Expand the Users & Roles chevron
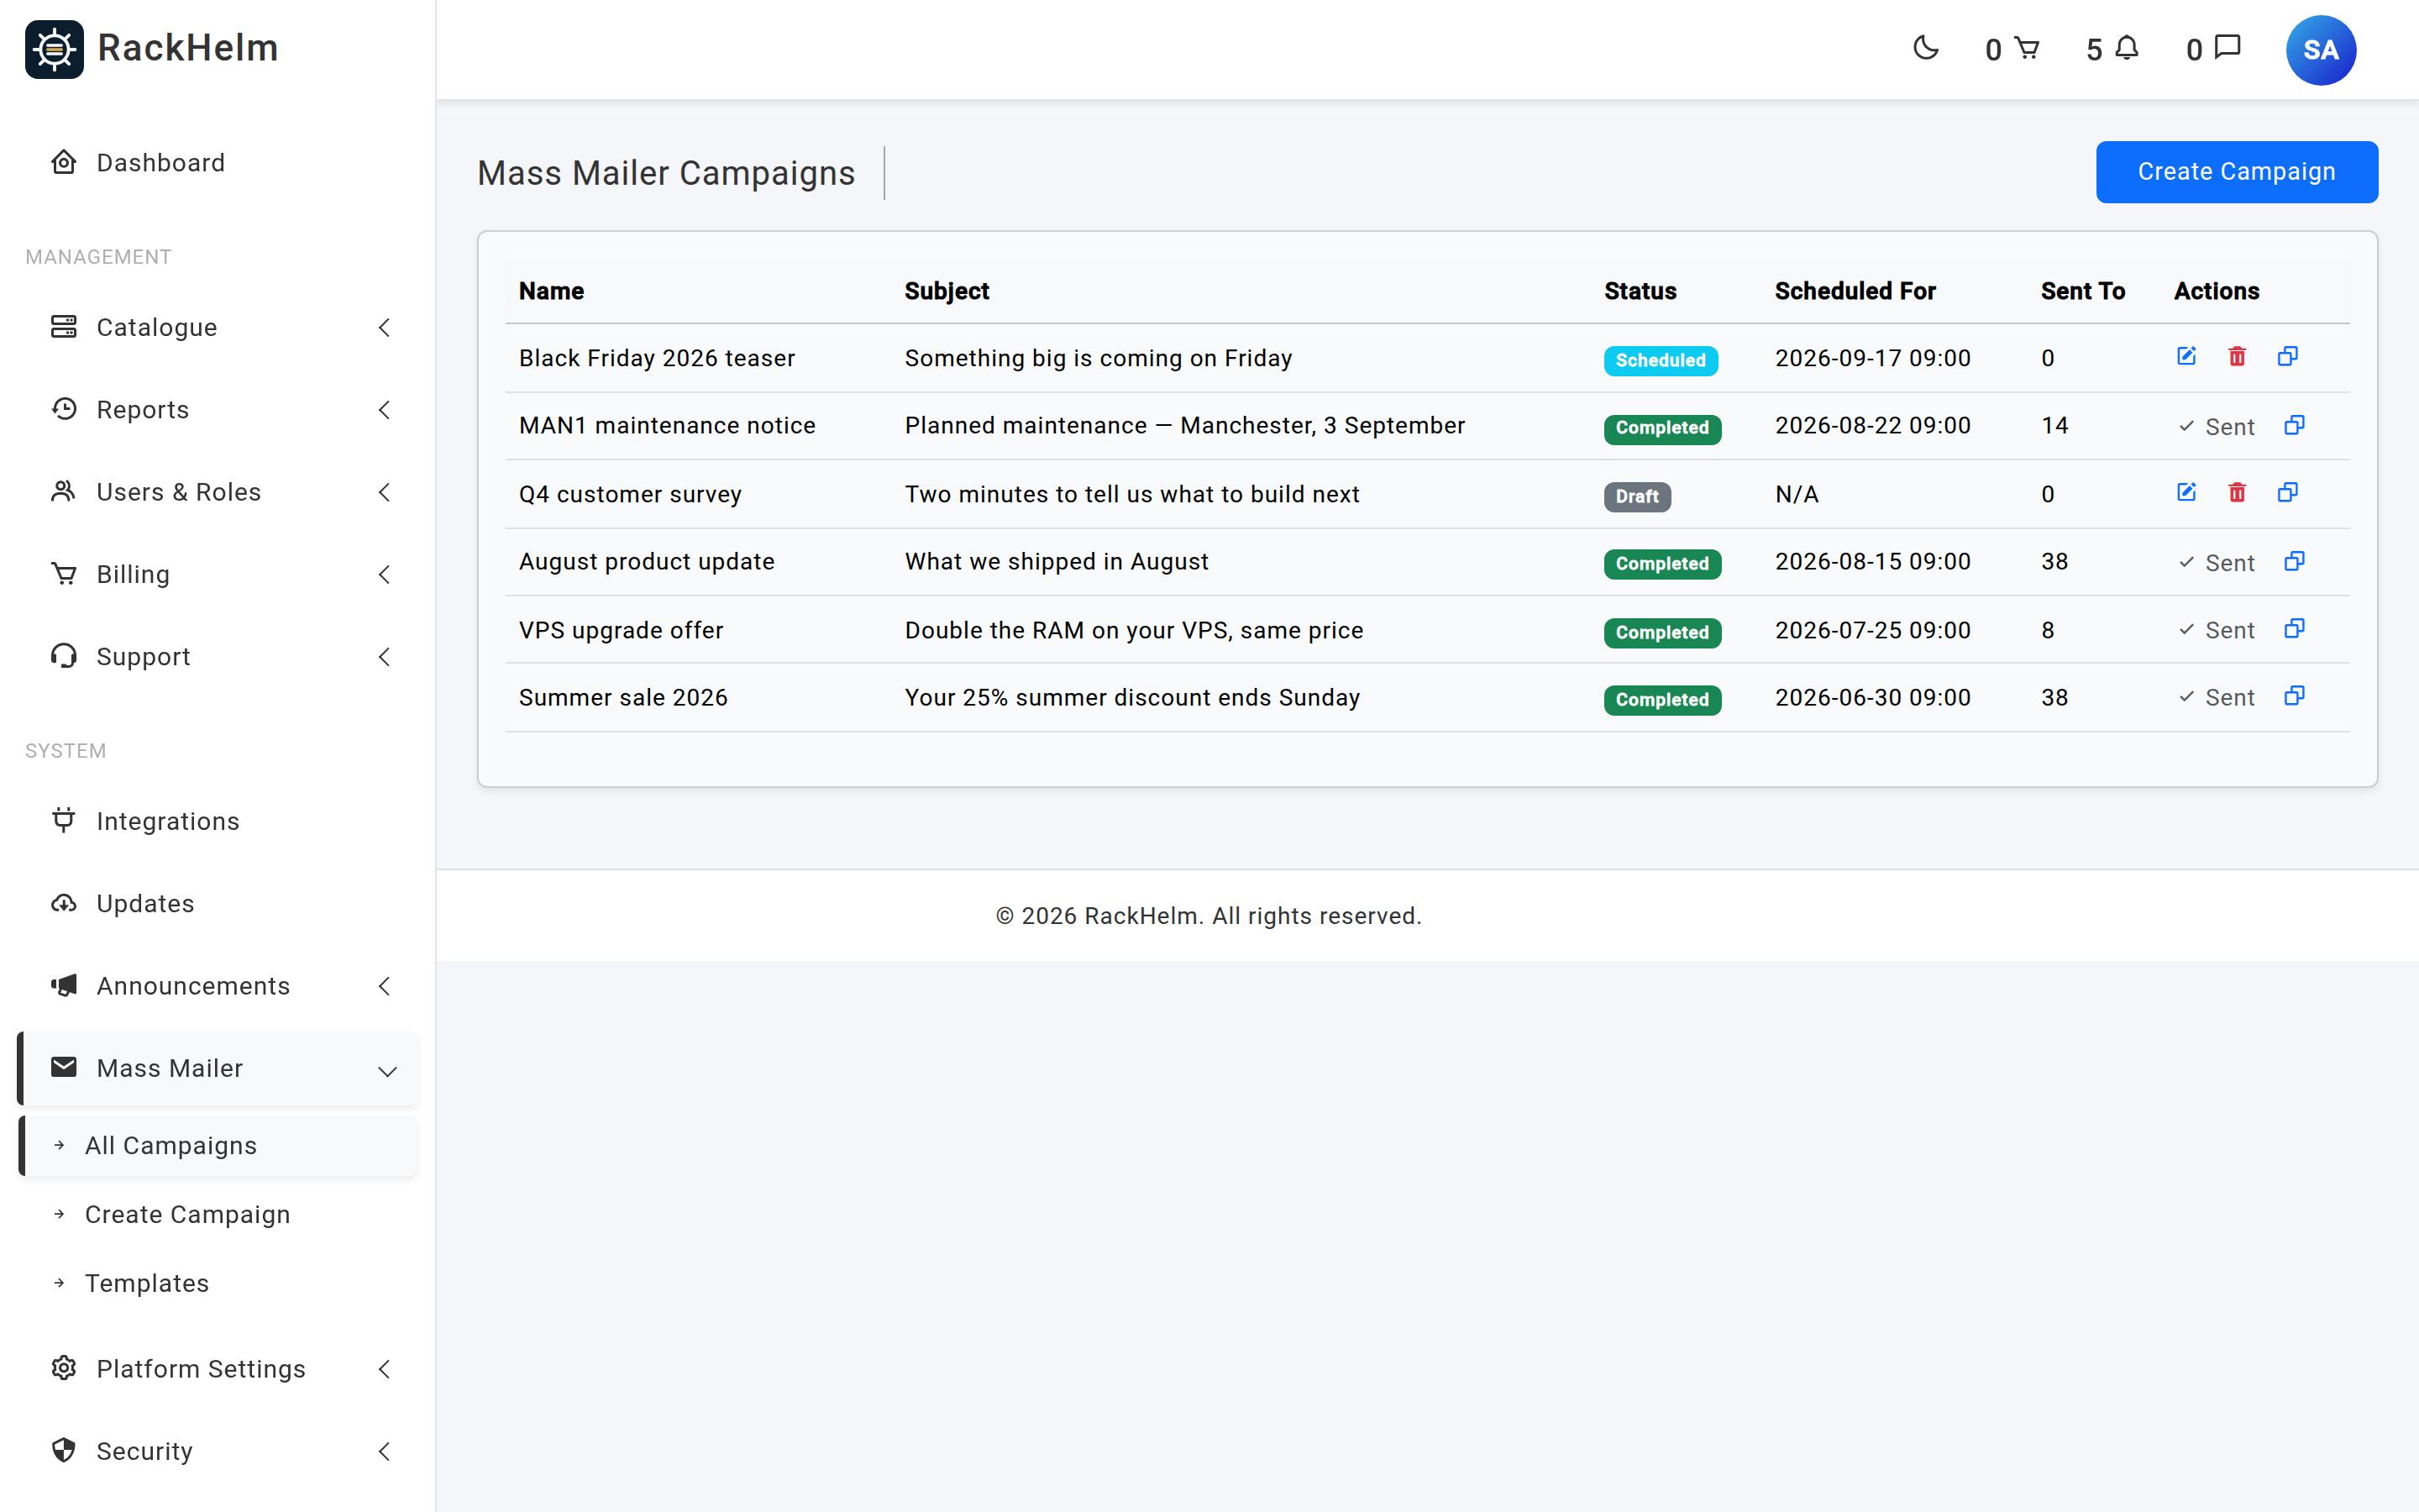Viewport: 2419px width, 1512px height. (x=385, y=492)
